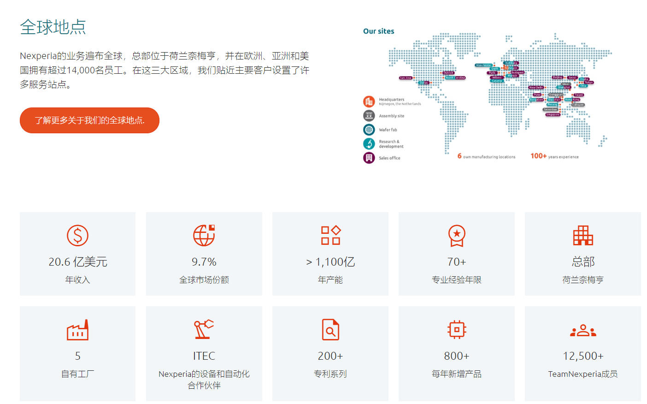Image resolution: width=647 pixels, height=404 pixels.
Task: Select the headquarters building icon above 总部
Action: pyautogui.click(x=582, y=235)
